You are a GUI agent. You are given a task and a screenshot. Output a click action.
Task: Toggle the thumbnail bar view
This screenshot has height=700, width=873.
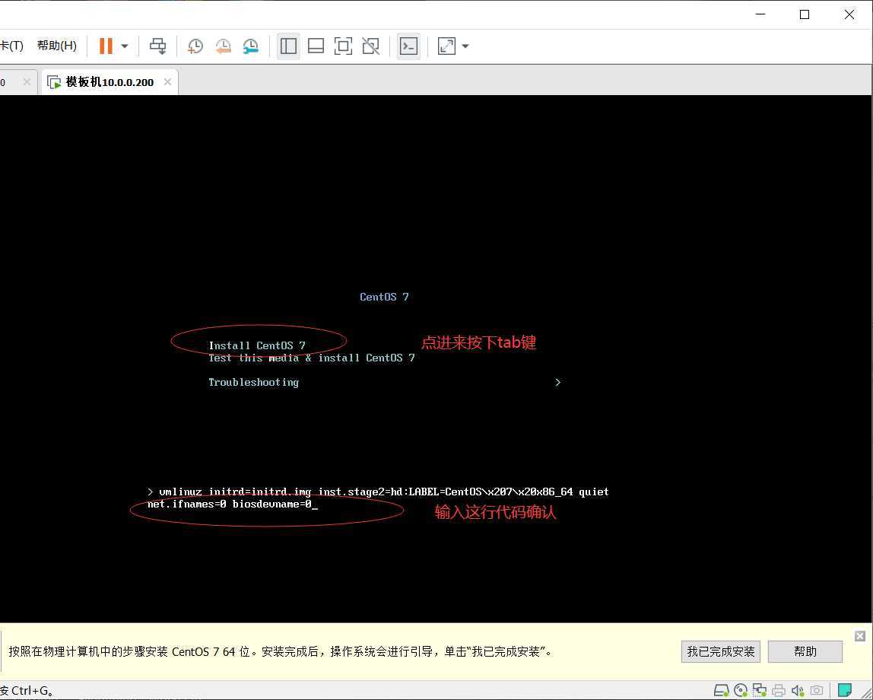316,46
